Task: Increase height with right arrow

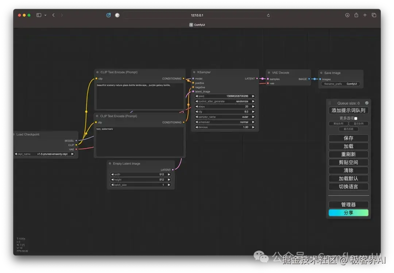Action: 169,180
